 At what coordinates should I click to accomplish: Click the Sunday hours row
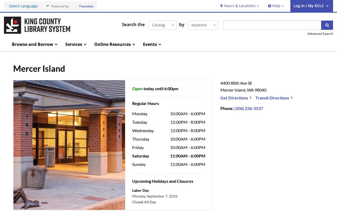169,164
